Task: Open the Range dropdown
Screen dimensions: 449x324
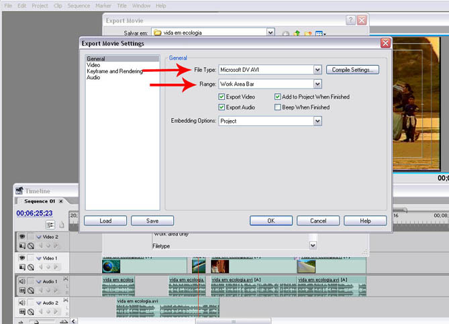Action: click(x=317, y=85)
